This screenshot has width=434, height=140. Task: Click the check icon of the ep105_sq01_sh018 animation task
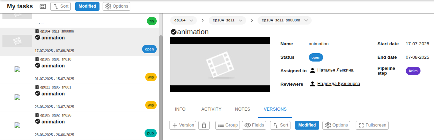(x=38, y=65)
